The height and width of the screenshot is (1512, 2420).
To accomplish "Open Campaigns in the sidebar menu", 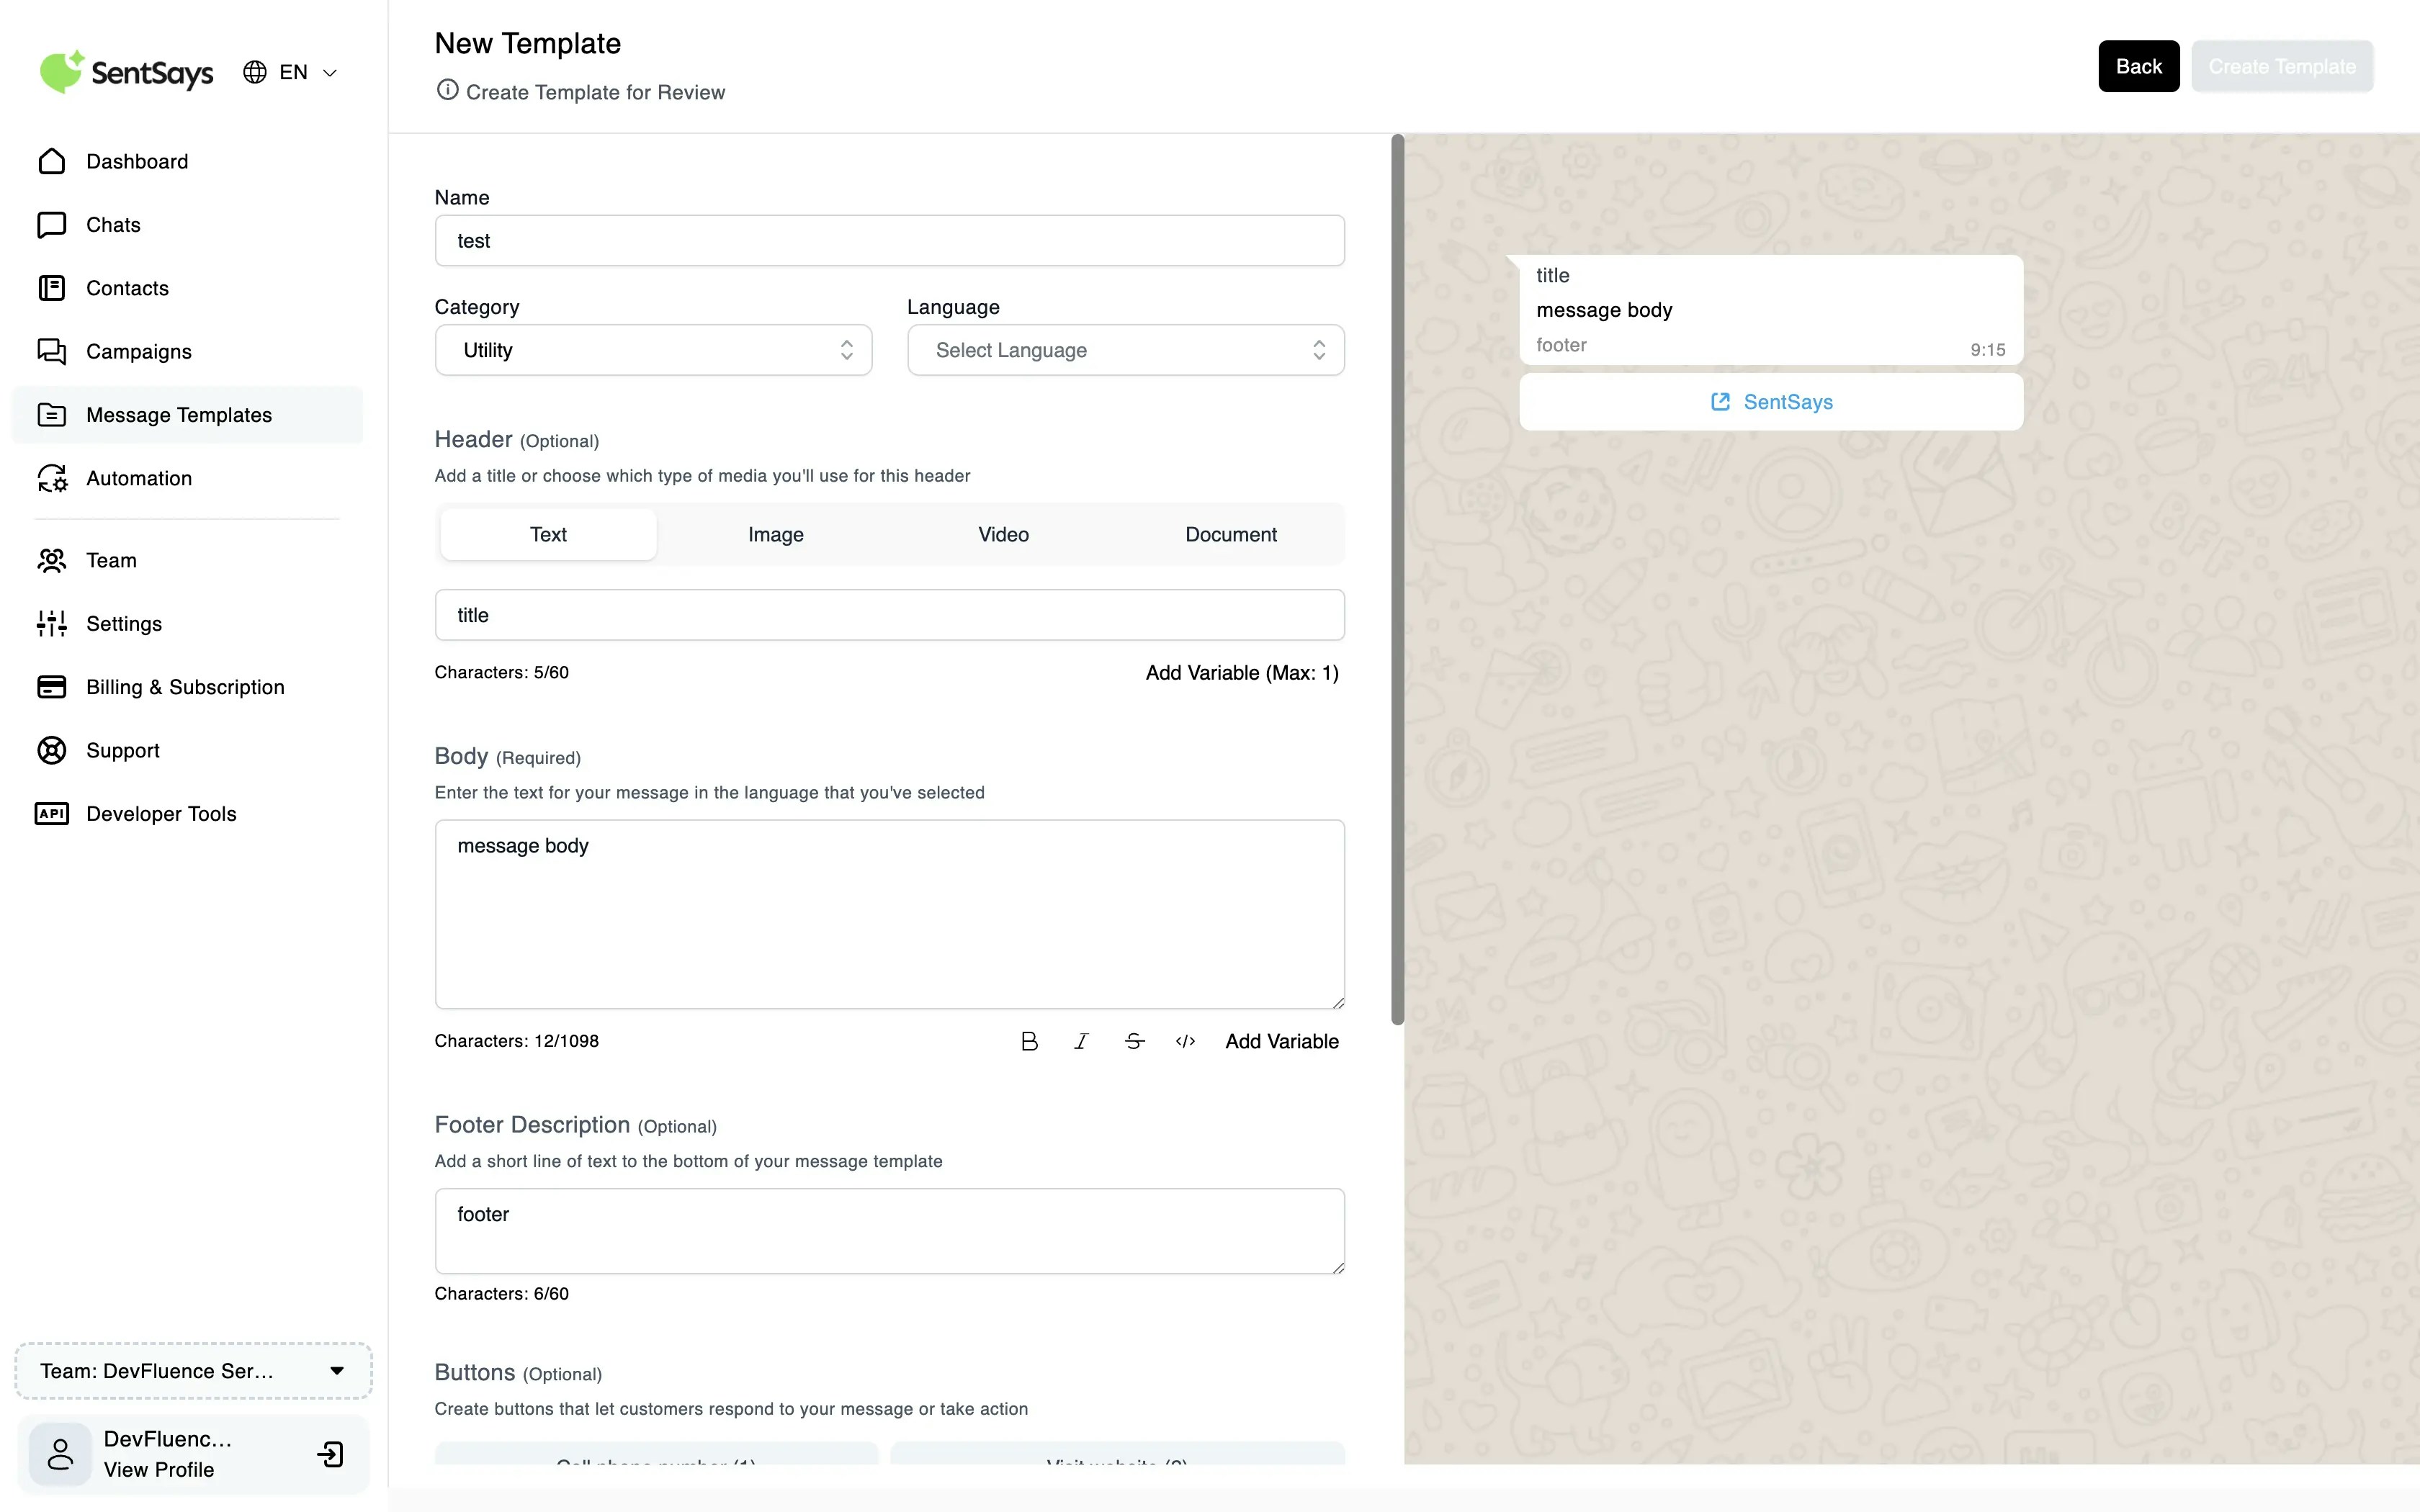I will [x=138, y=351].
